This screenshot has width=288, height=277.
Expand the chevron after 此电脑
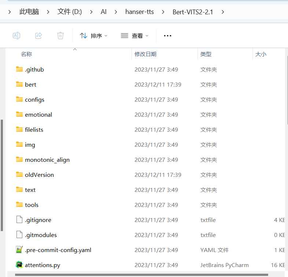(x=48, y=12)
